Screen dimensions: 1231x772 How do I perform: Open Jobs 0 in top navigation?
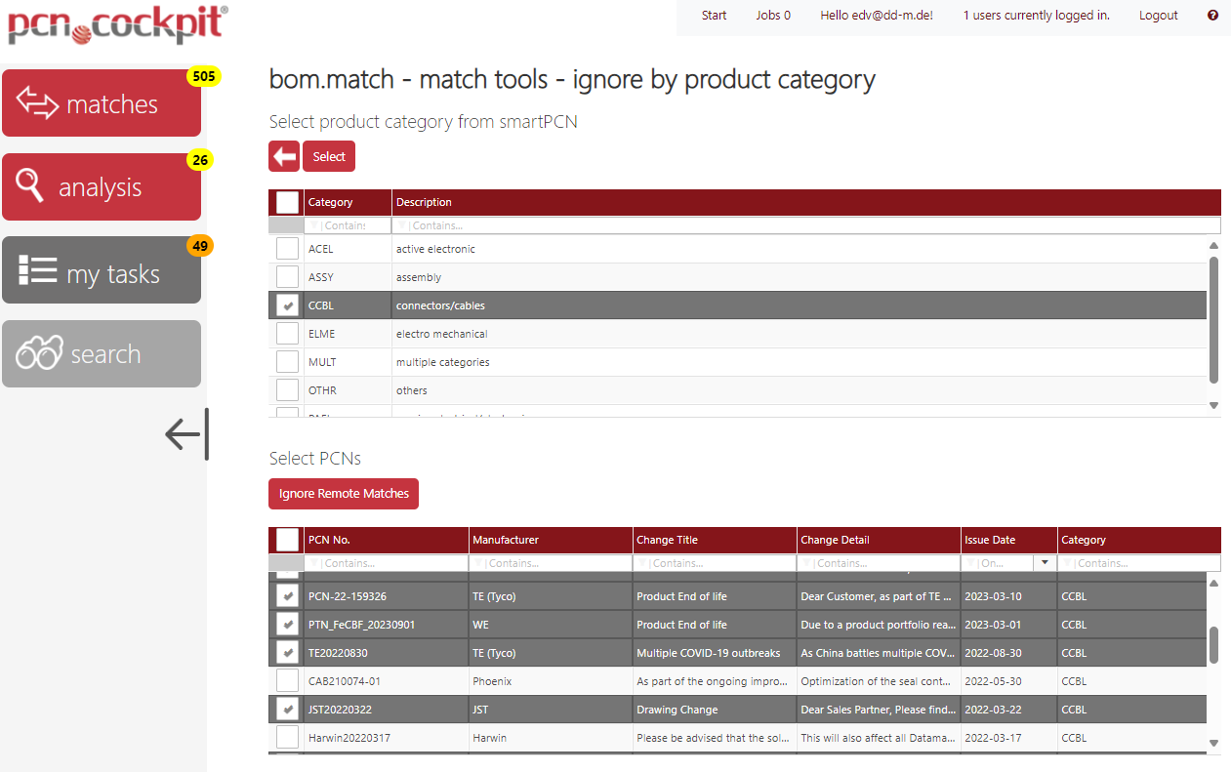(x=773, y=16)
